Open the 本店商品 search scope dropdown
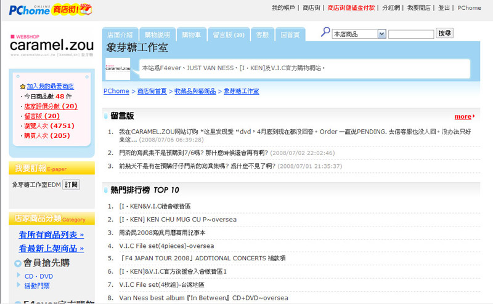This screenshot has width=493, height=304. 359,34
